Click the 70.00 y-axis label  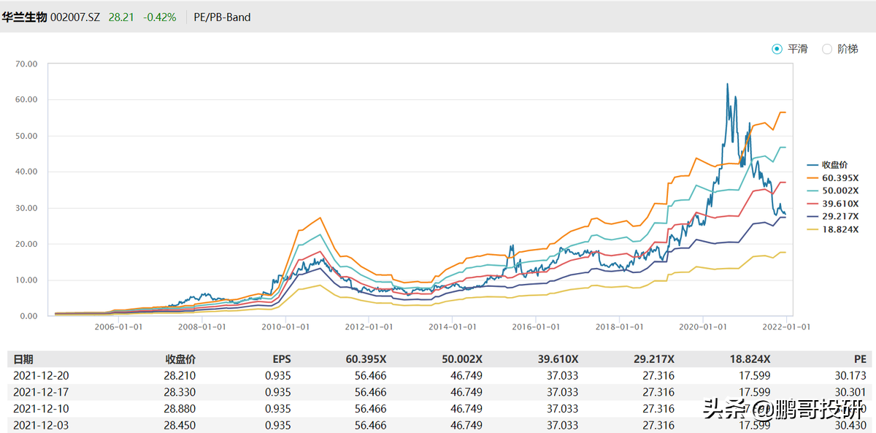click(x=26, y=64)
